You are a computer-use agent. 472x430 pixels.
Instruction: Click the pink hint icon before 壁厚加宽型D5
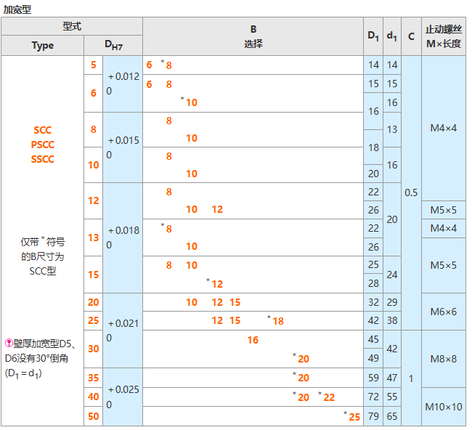(9, 343)
